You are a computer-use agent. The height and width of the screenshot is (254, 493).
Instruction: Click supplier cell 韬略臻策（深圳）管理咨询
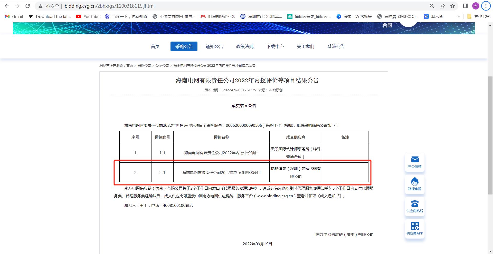point(296,172)
